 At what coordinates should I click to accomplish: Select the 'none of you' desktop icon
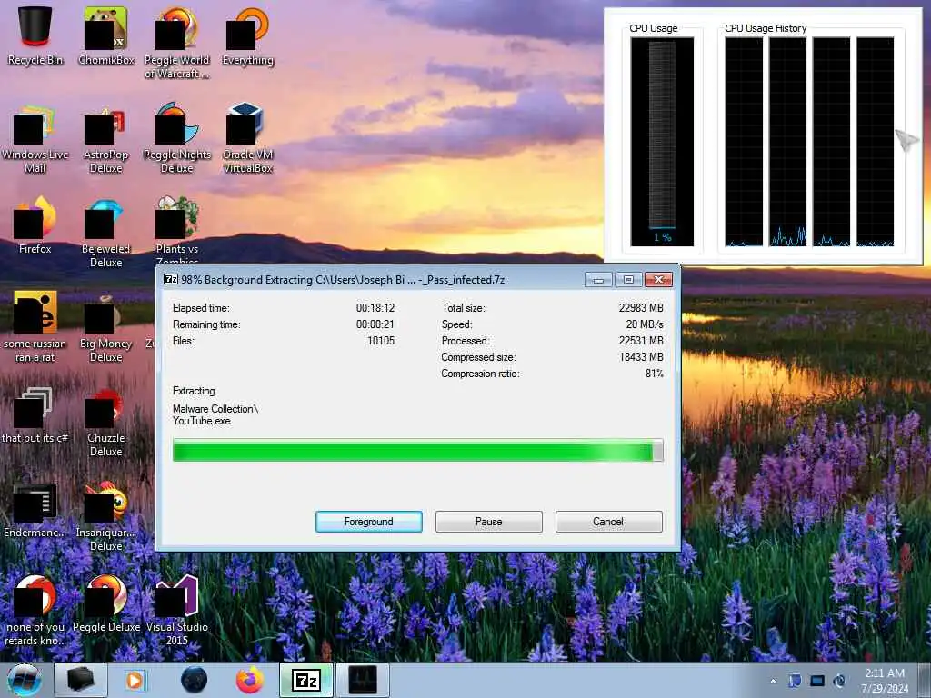[x=35, y=610]
